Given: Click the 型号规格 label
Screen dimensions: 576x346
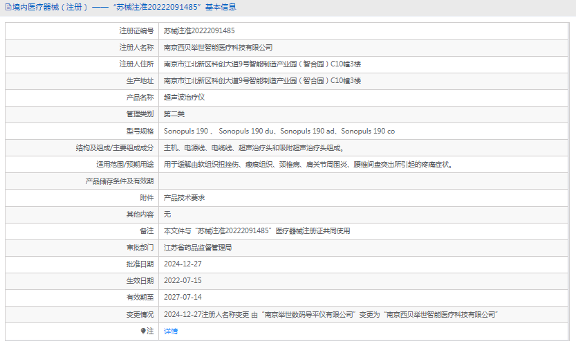Looking at the screenshot, I should coord(140,131).
